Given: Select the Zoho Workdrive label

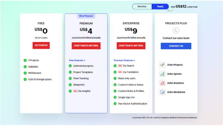Looking at the screenshot, I should tap(176, 92).
